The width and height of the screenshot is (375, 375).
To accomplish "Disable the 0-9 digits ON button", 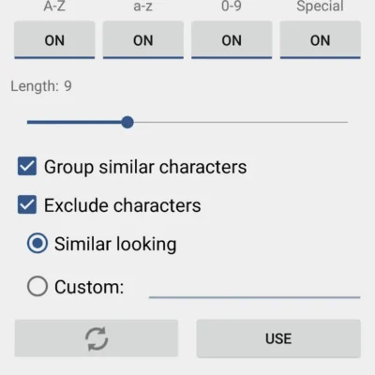I will click(232, 40).
